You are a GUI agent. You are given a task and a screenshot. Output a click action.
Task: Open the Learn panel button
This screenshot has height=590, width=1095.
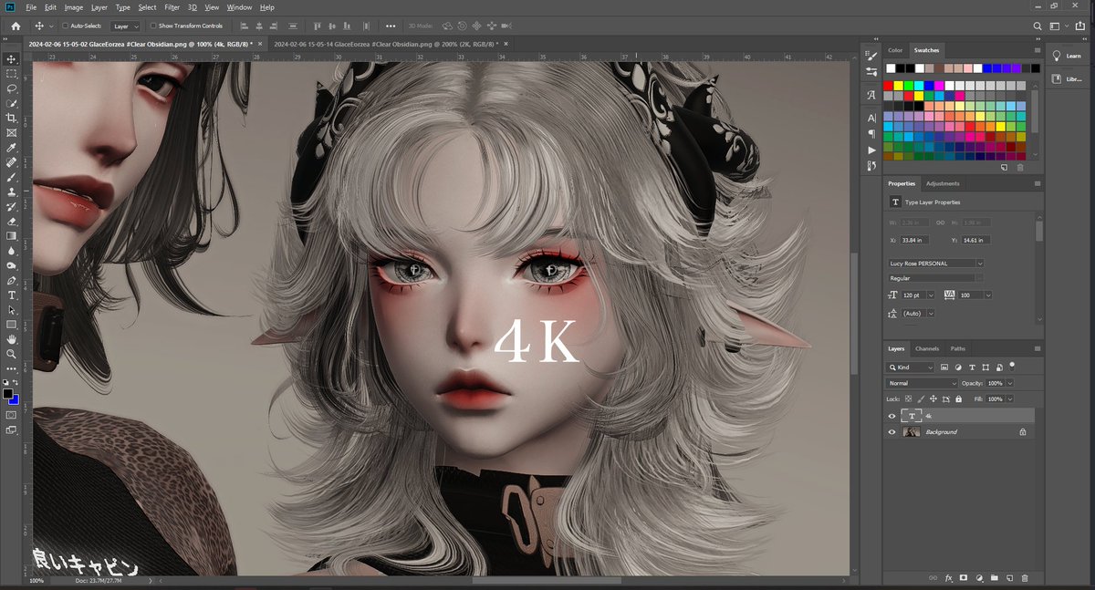click(1068, 56)
